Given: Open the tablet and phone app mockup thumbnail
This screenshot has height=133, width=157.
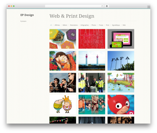Looking at the screenshot, I should pos(121,39).
